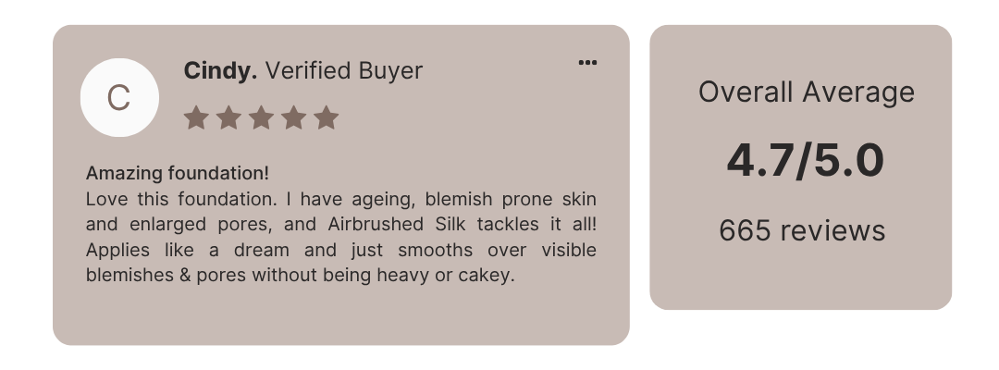This screenshot has width=999, height=370.
Task: Click Cindy's round avatar with letter C
Action: pos(119,97)
